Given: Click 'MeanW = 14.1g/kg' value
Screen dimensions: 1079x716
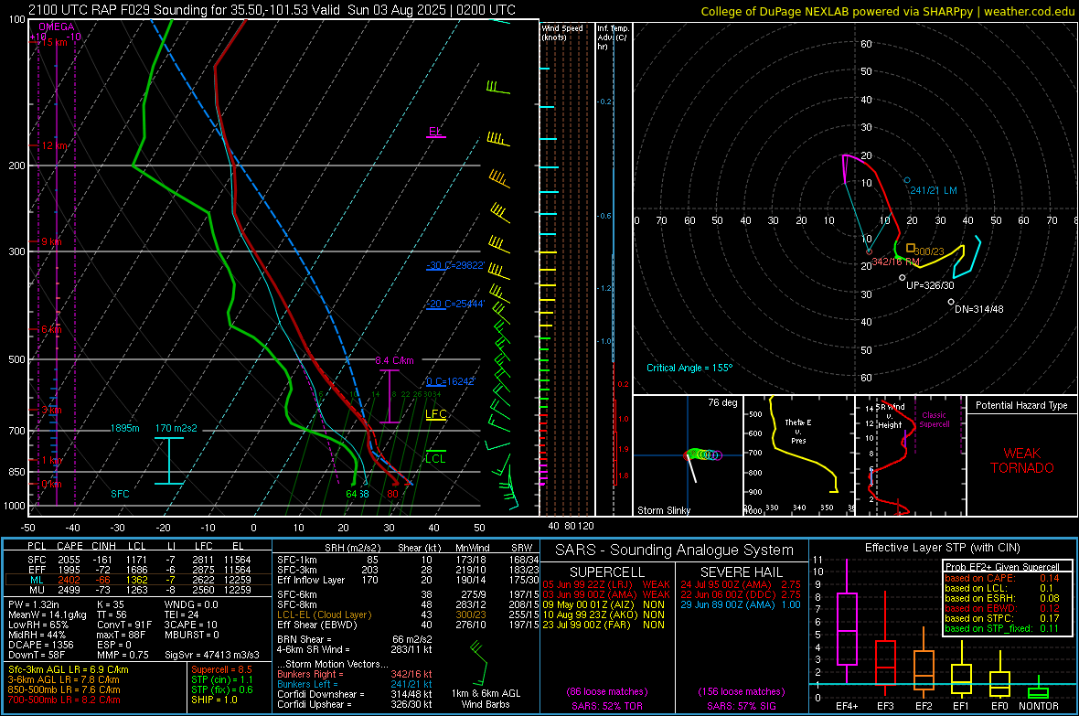Looking at the screenshot, I should click(x=47, y=614).
